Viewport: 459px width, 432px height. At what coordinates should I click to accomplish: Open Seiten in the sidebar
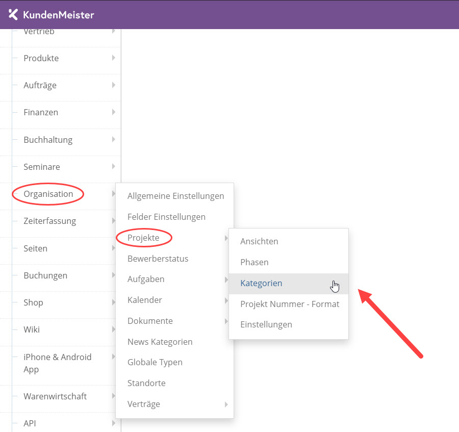click(35, 248)
